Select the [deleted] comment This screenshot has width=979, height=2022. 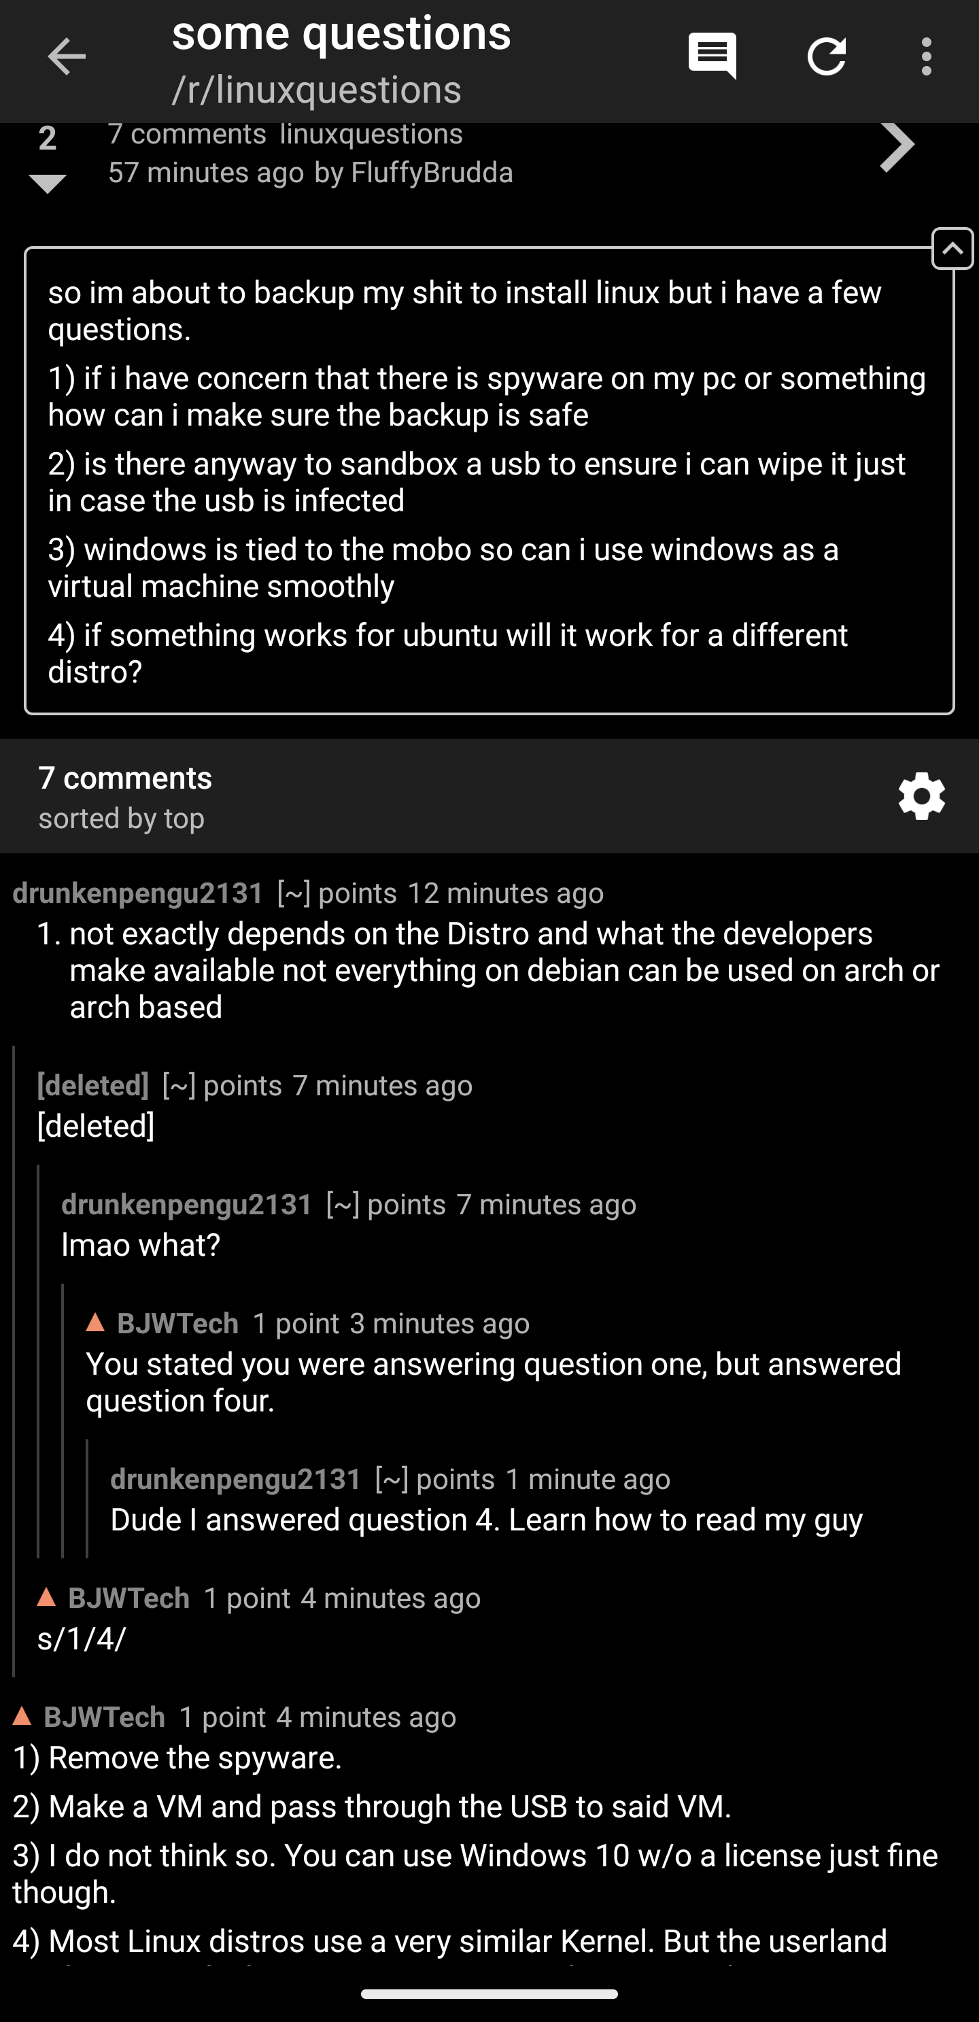point(96,1127)
